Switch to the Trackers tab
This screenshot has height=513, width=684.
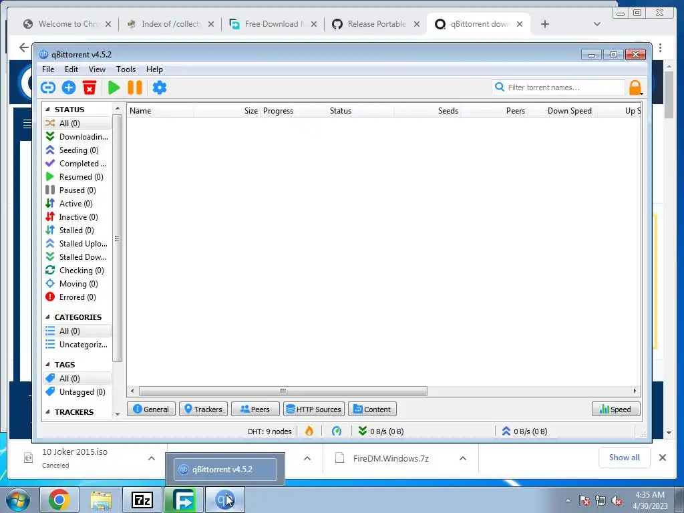tap(203, 409)
